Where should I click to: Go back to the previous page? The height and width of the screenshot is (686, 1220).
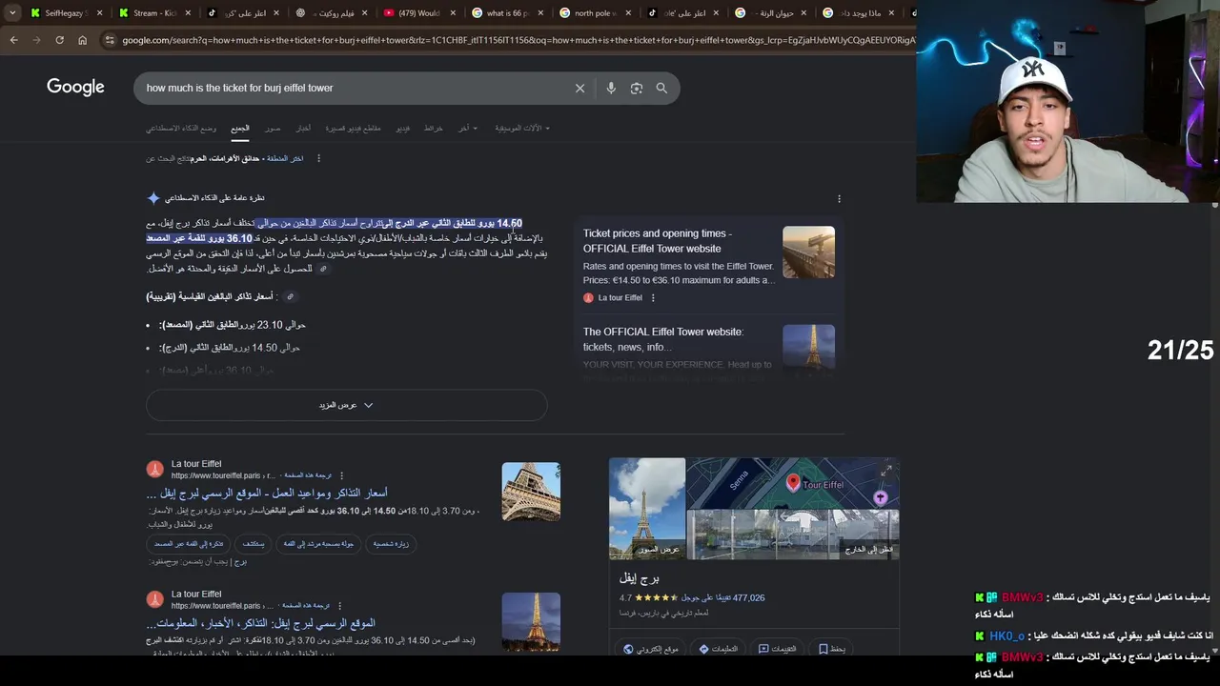click(x=13, y=40)
